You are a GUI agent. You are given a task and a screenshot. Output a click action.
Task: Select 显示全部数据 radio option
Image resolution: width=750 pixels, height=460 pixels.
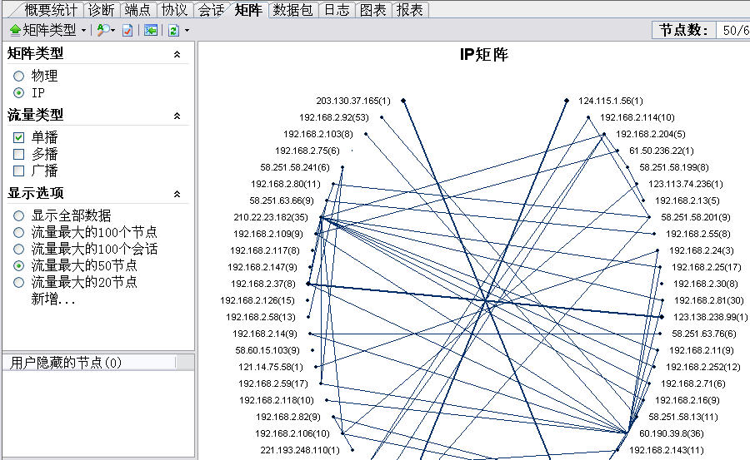pyautogui.click(x=18, y=216)
